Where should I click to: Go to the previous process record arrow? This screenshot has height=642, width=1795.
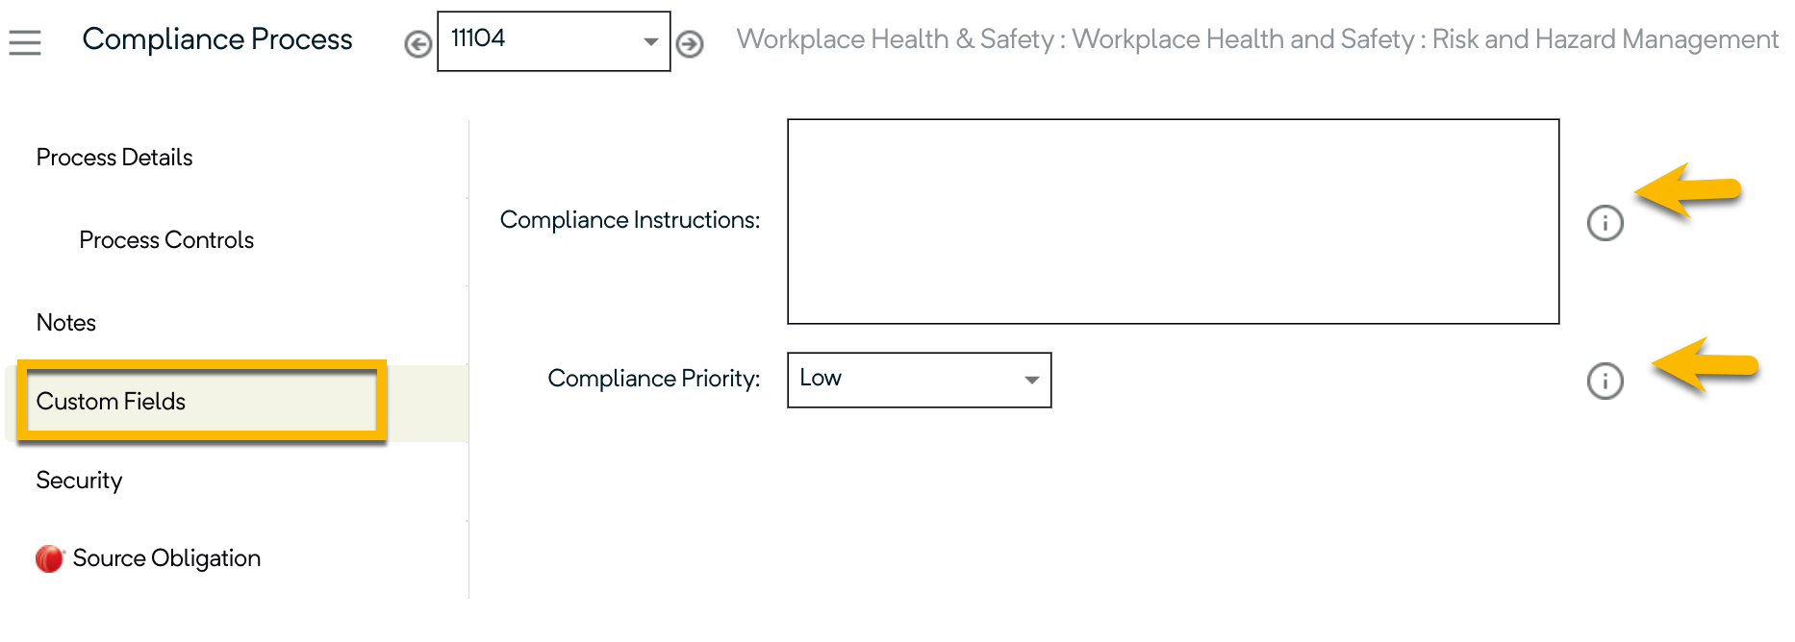(417, 44)
